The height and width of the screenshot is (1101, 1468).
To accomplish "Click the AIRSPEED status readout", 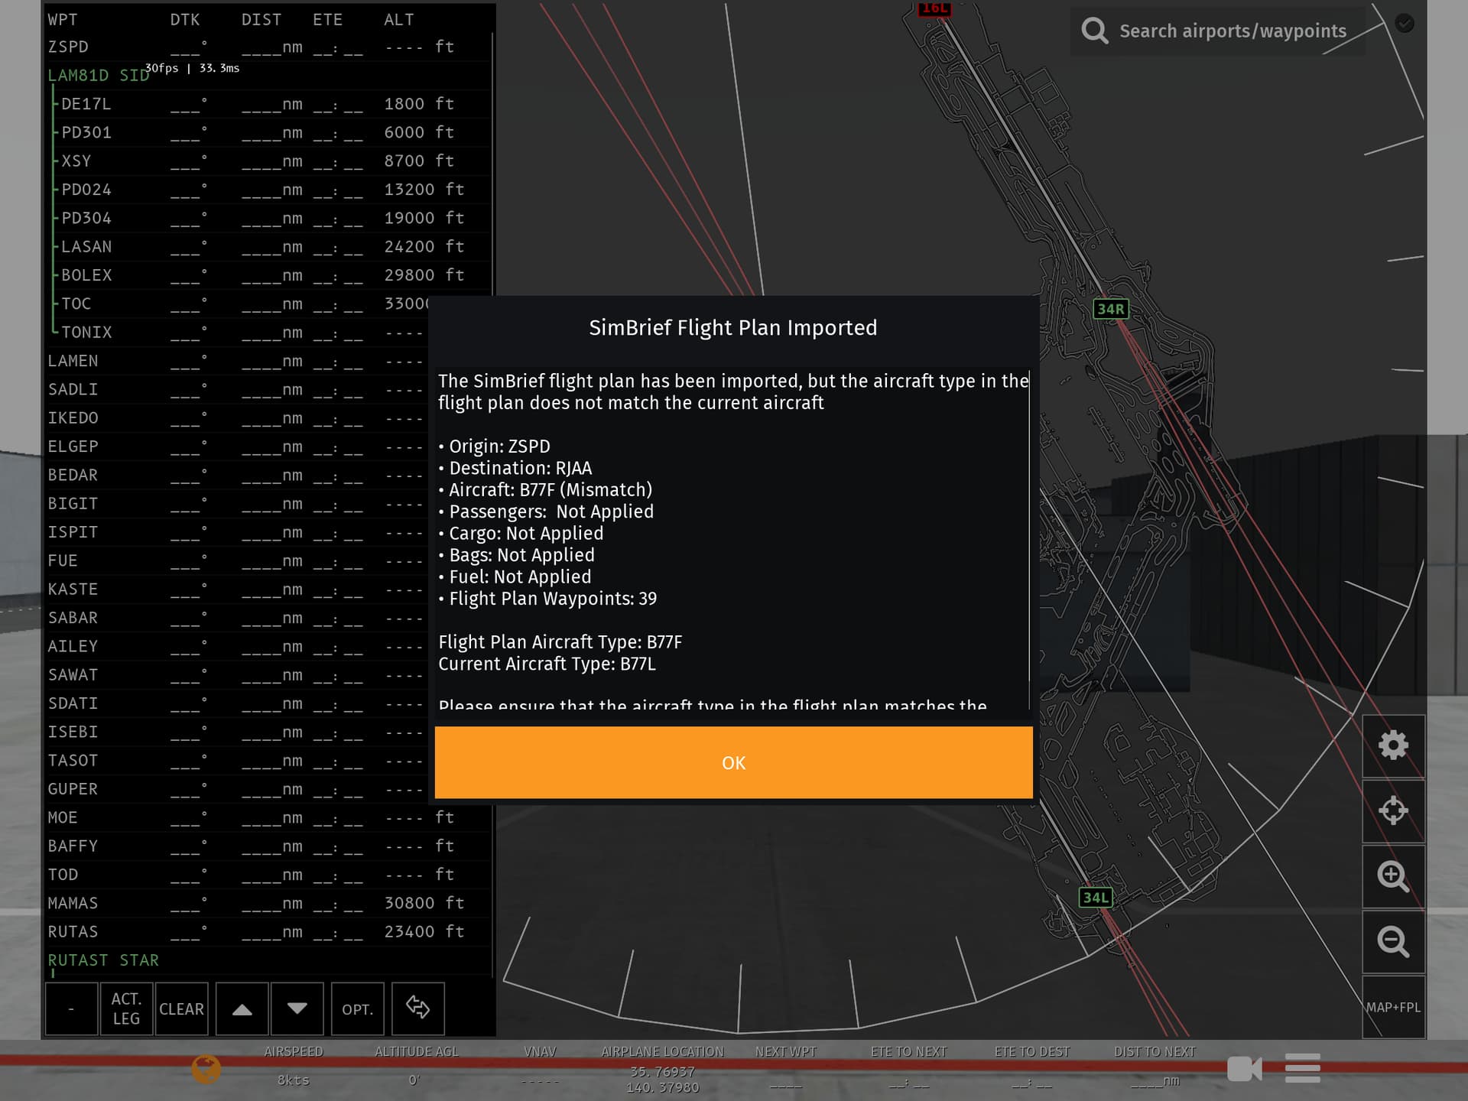I will 294,1066.
